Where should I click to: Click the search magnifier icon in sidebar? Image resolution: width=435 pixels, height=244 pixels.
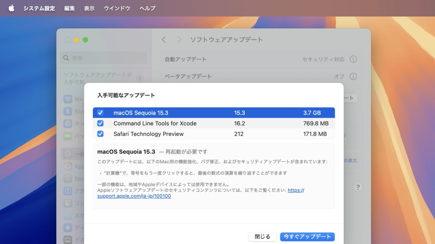coord(66,58)
